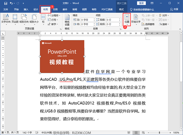The height and width of the screenshot is (135, 183).
Task: Open the 页面设置 dialog launcher
Action: click(61, 29)
